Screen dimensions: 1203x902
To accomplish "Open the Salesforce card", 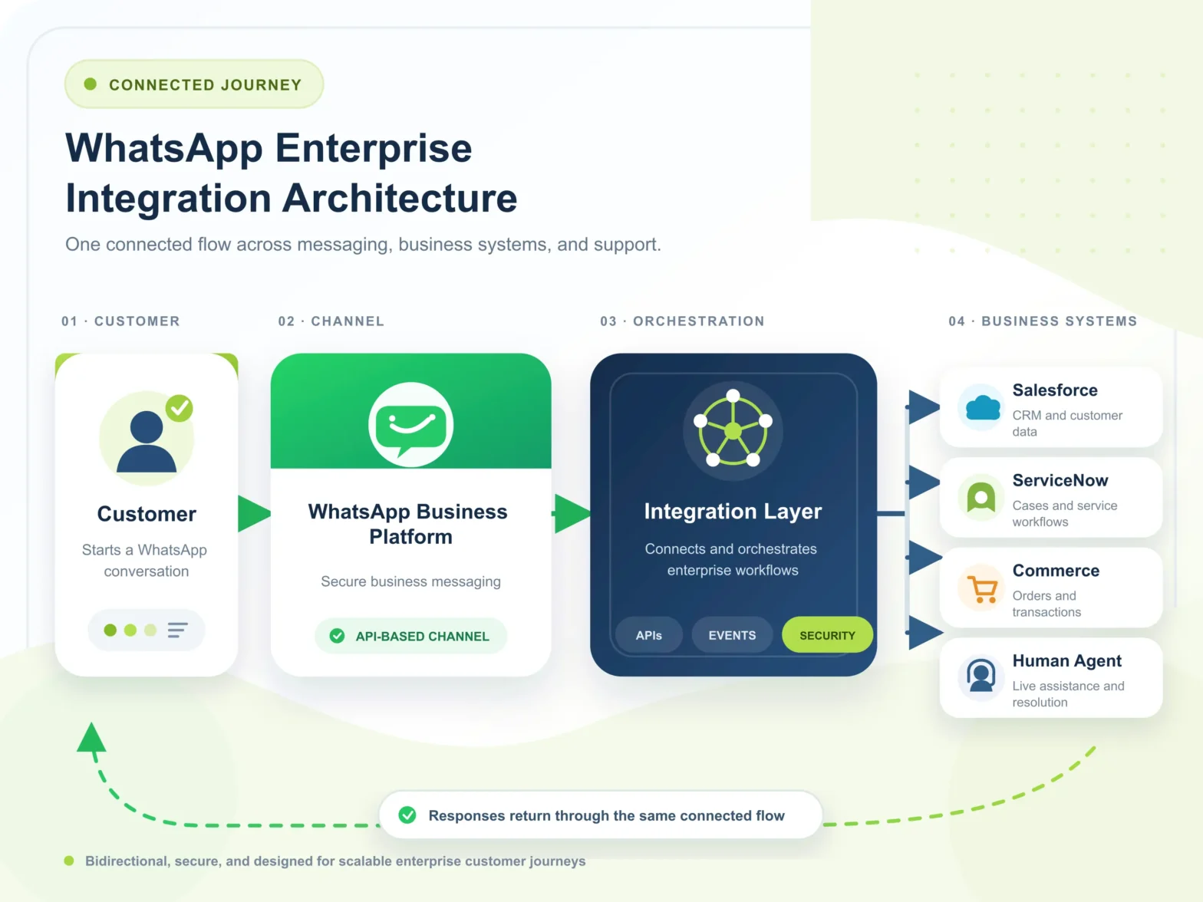I will tap(1051, 407).
